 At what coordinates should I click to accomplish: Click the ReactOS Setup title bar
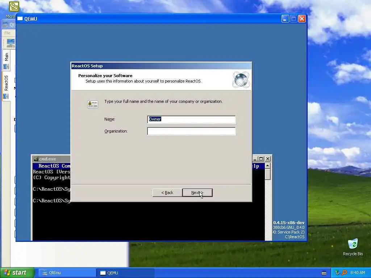tap(161, 66)
